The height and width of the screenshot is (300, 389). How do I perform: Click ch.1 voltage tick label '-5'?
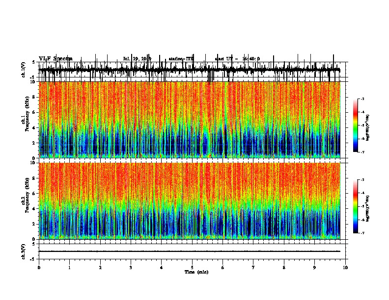pyautogui.click(x=33, y=77)
